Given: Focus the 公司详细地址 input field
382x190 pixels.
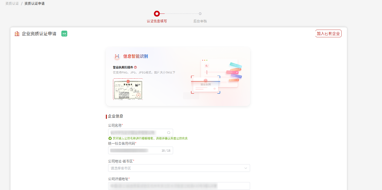Looking at the screenshot, I should click(179, 186).
